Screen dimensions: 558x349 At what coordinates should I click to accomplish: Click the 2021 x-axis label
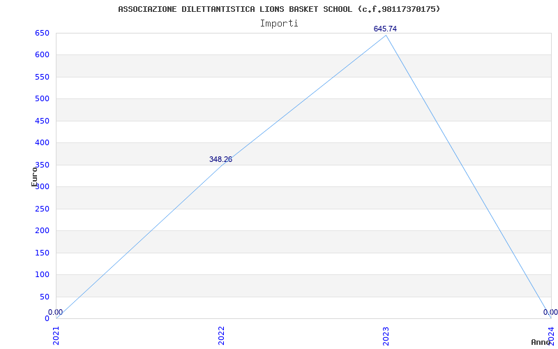(56, 336)
